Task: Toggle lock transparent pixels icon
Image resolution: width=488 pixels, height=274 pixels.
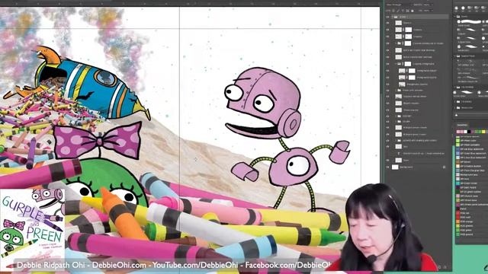Action: coord(393,11)
